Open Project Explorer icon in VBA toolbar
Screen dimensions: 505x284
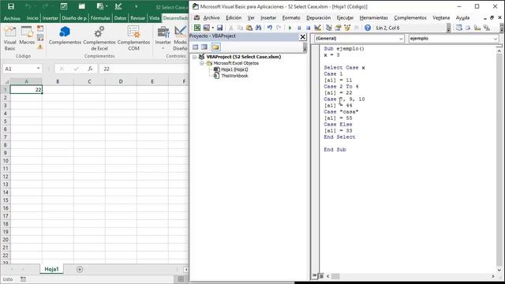pos(329,28)
